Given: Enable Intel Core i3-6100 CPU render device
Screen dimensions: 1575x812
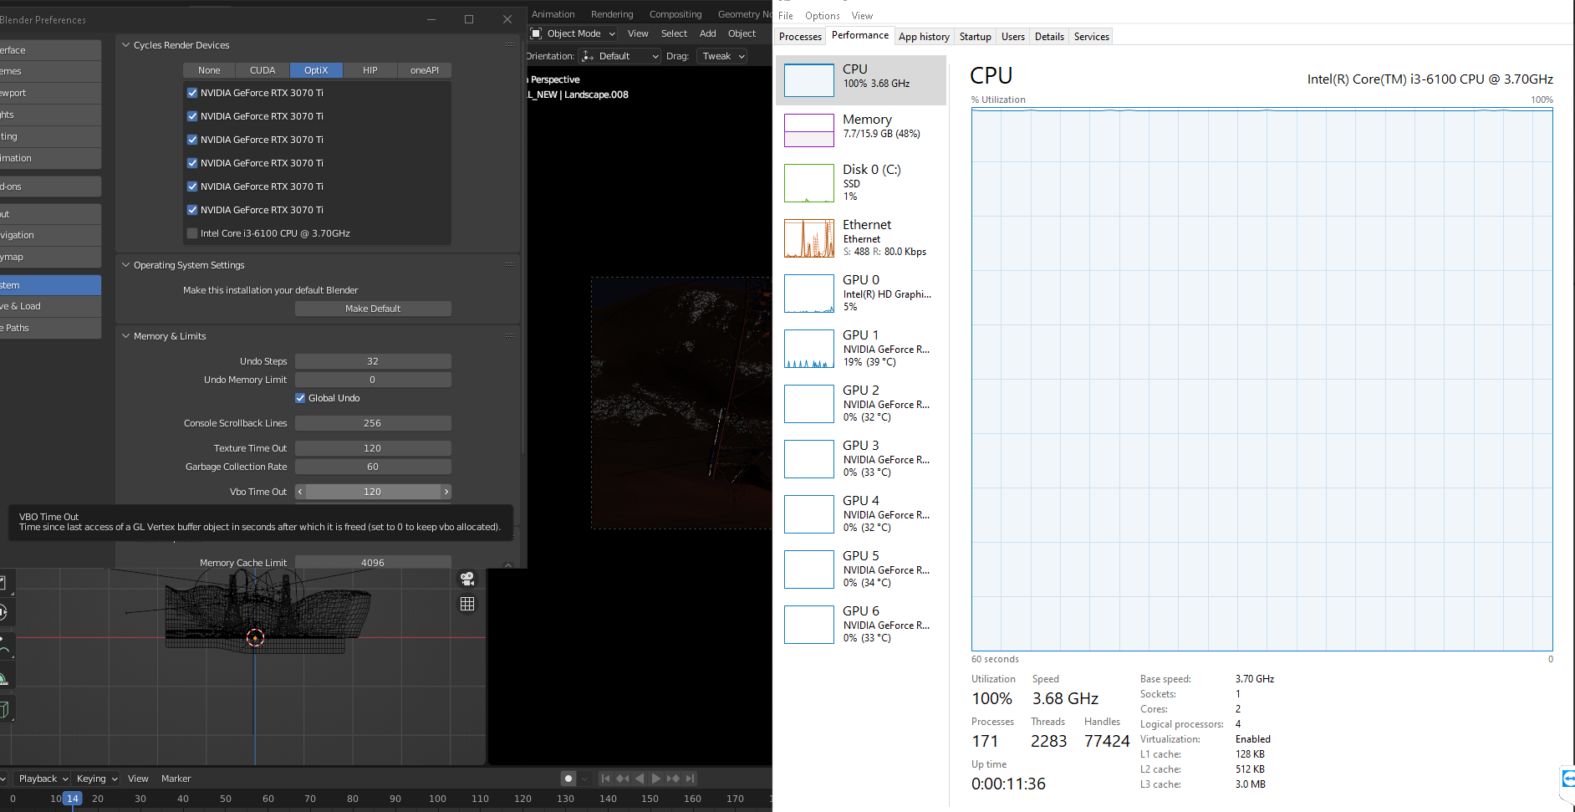Looking at the screenshot, I should point(192,233).
